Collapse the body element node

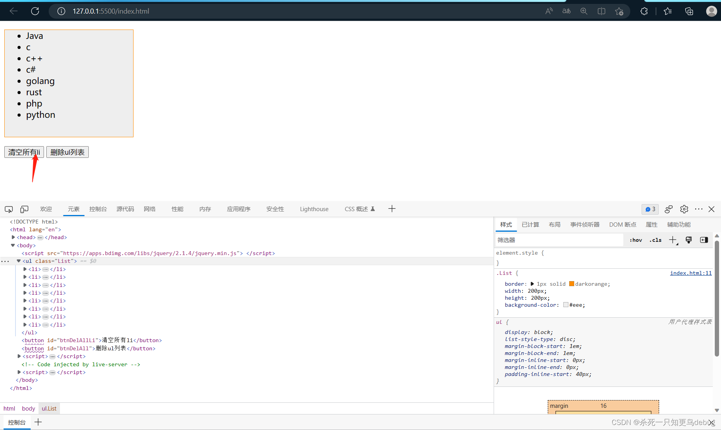click(x=13, y=245)
